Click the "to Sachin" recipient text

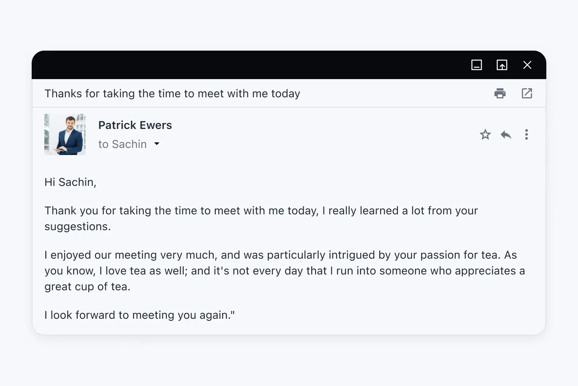[x=122, y=144]
